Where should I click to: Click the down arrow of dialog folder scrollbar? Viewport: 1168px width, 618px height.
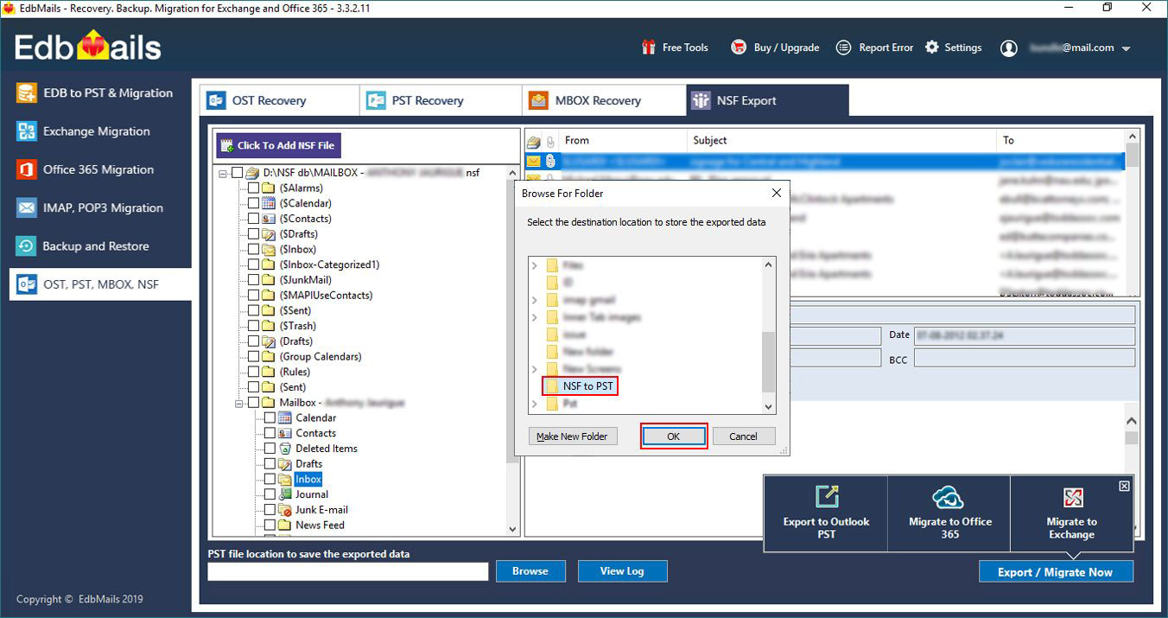pos(768,406)
